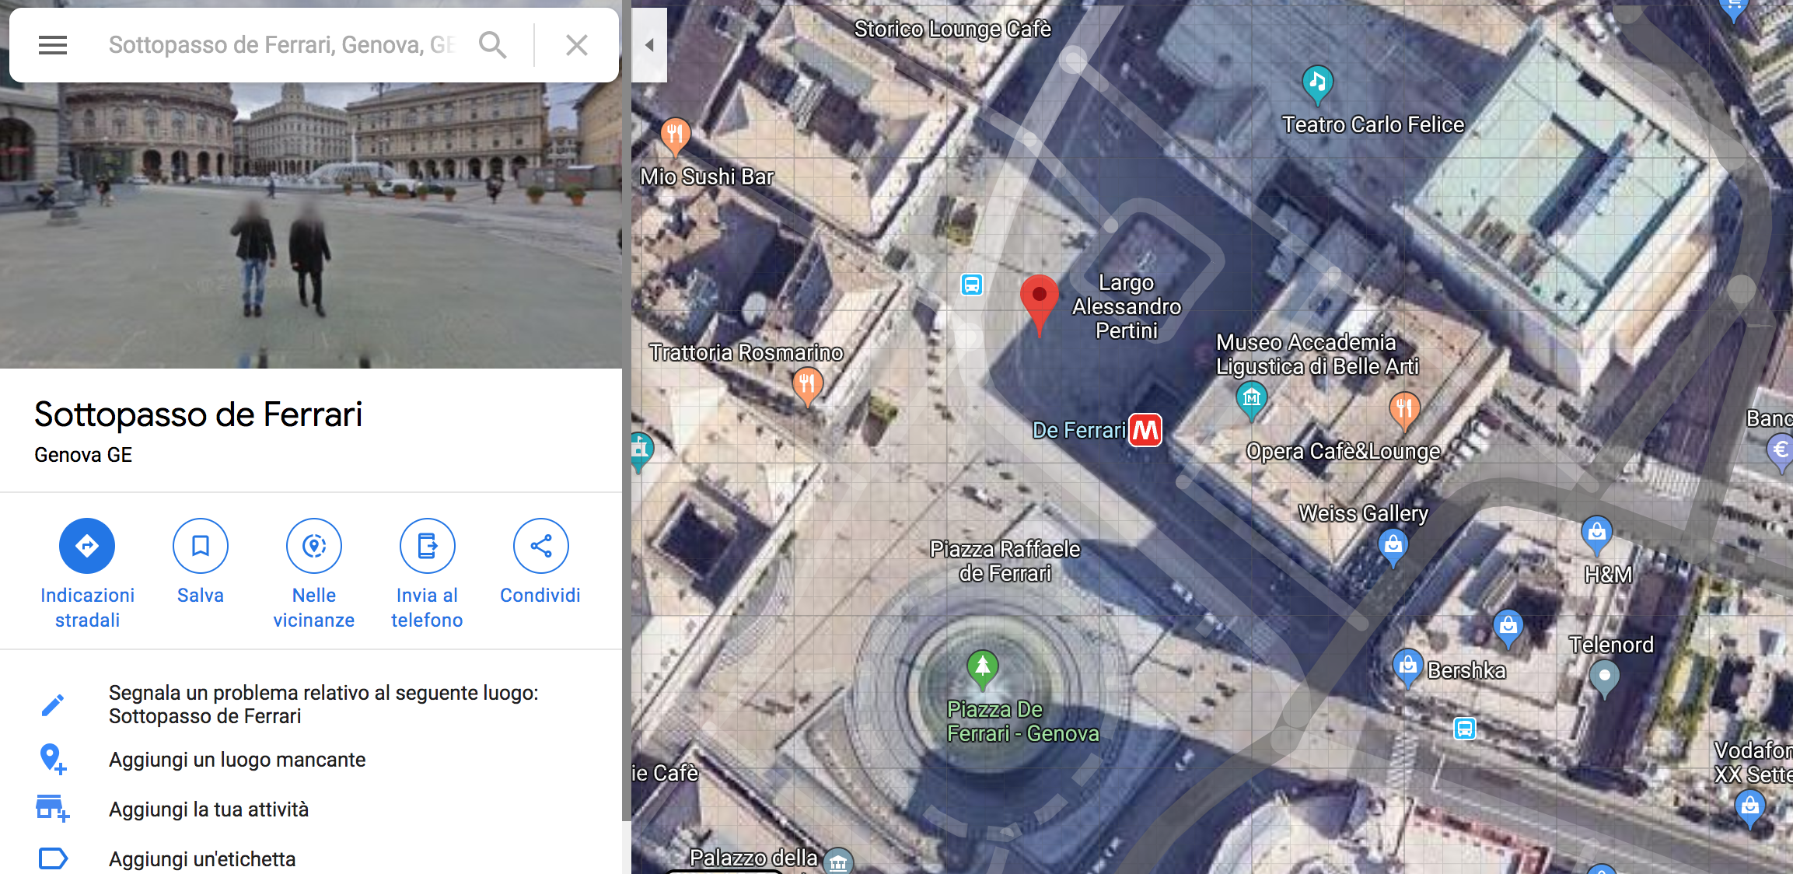Click the Condividi share icon
The width and height of the screenshot is (1793, 874).
540,546
